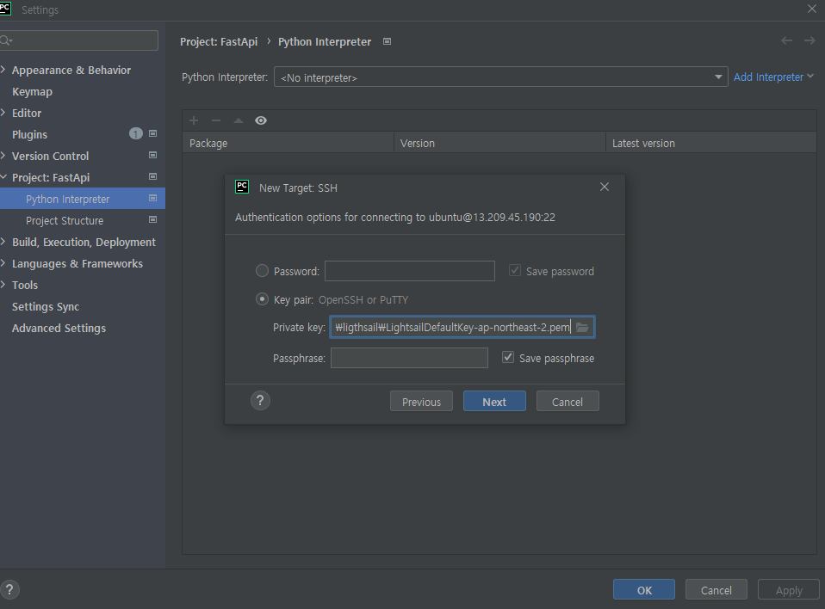Click the Plugins project-scope icon

click(152, 134)
